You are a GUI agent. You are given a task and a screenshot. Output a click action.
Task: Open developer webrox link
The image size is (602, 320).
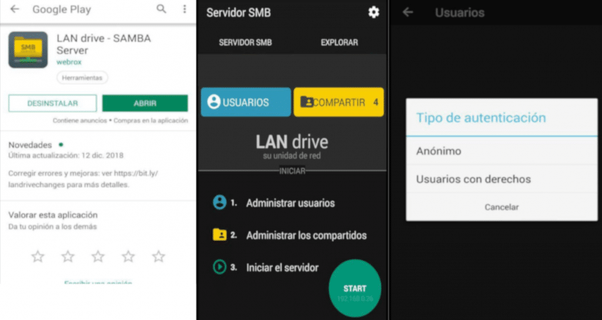pyautogui.click(x=69, y=62)
